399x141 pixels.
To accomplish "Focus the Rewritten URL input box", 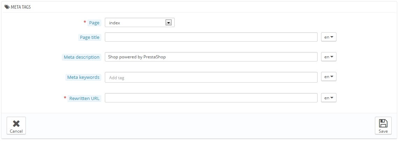I will point(211,98).
